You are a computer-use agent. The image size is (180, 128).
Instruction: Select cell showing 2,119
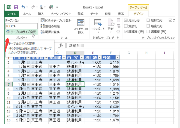111,62
